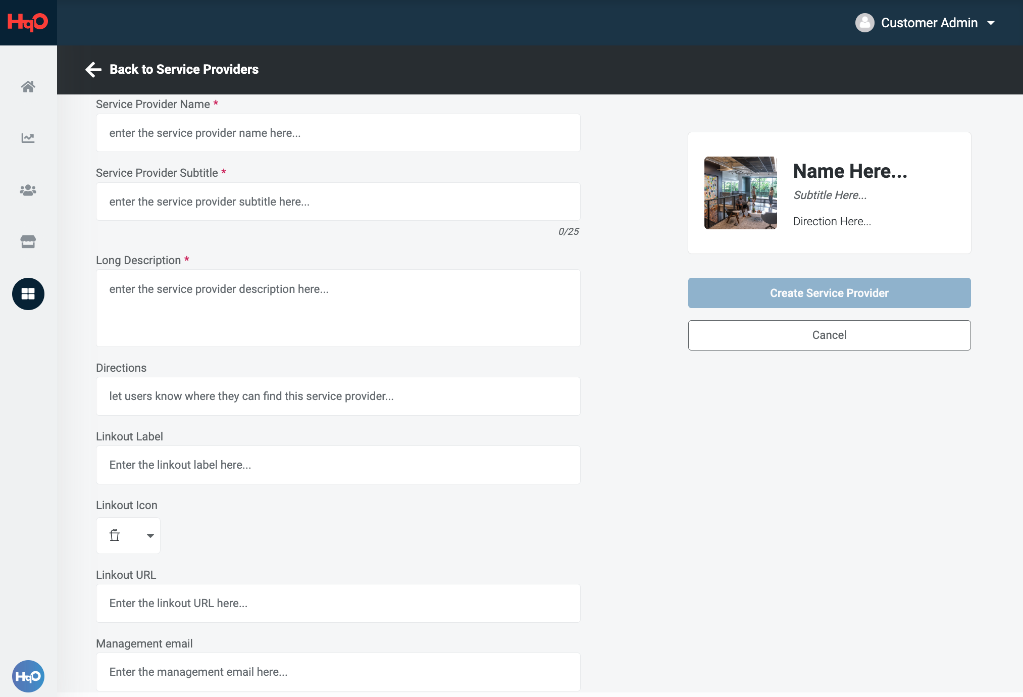Viewport: 1023px width, 697px height.
Task: Focus the Directions input field
Action: pos(338,396)
